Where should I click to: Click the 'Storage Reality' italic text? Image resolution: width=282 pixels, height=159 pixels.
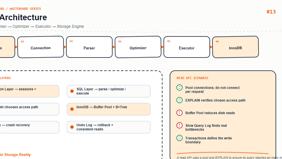click(18, 155)
